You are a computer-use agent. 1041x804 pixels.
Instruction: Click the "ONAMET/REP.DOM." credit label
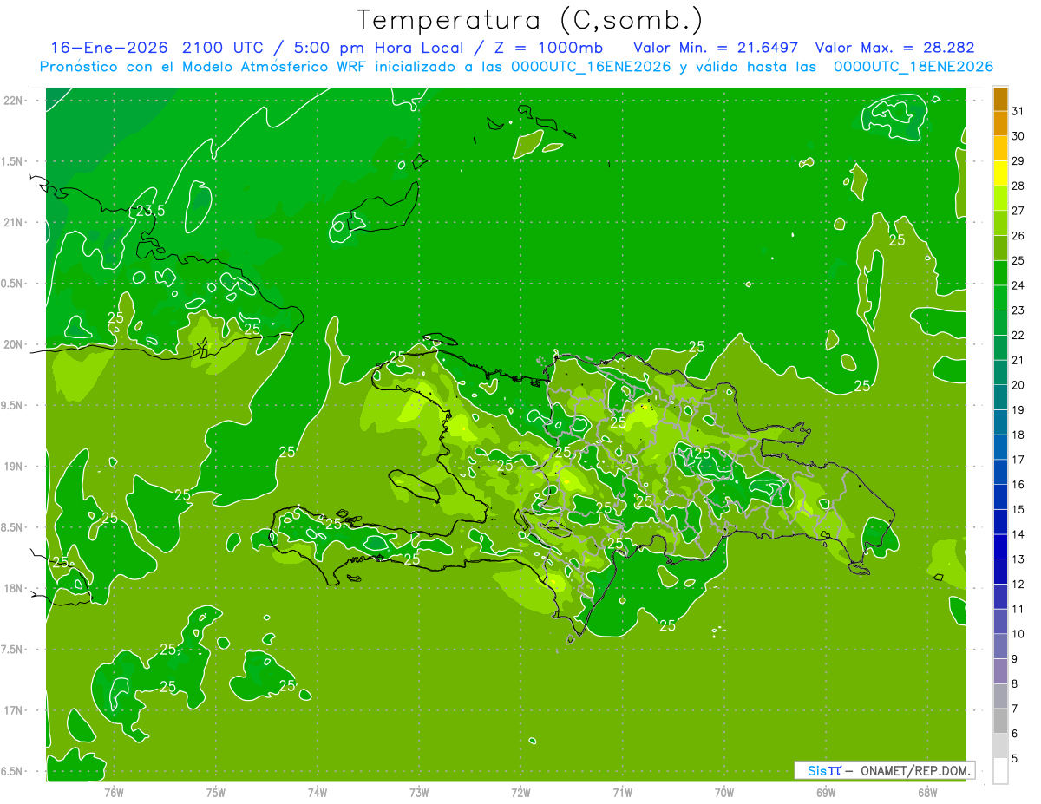click(914, 770)
